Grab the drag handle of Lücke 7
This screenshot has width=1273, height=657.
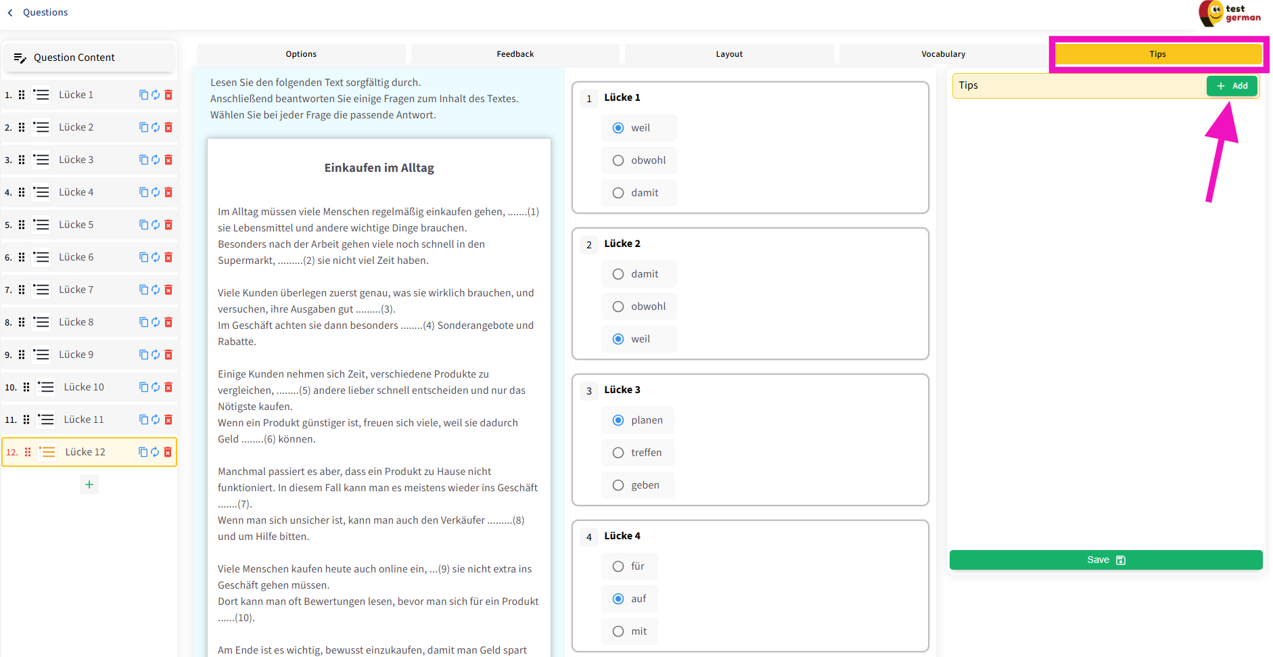click(x=22, y=290)
